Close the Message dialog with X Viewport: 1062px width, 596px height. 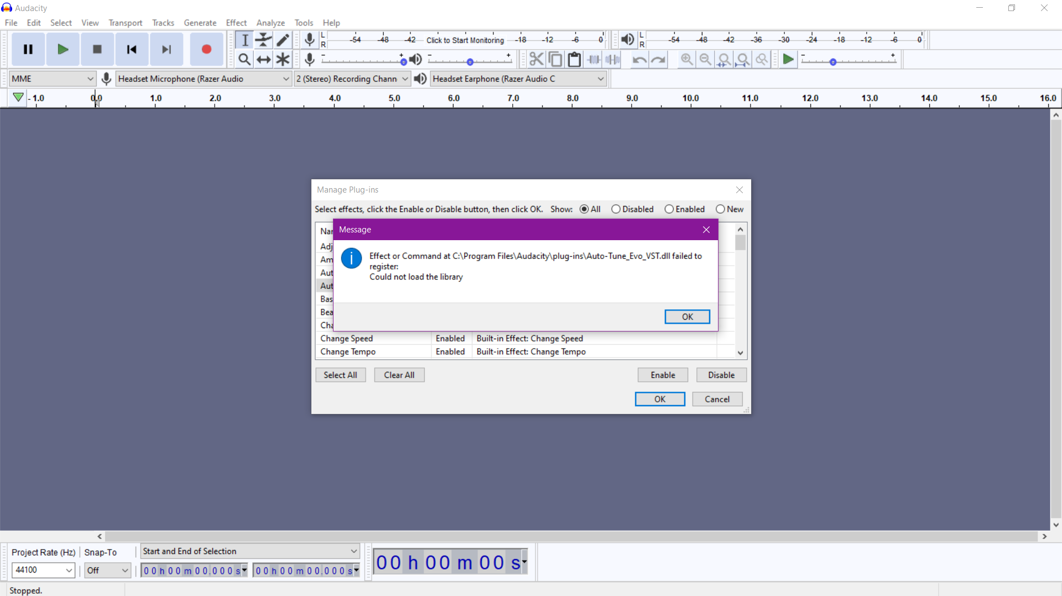coord(706,230)
